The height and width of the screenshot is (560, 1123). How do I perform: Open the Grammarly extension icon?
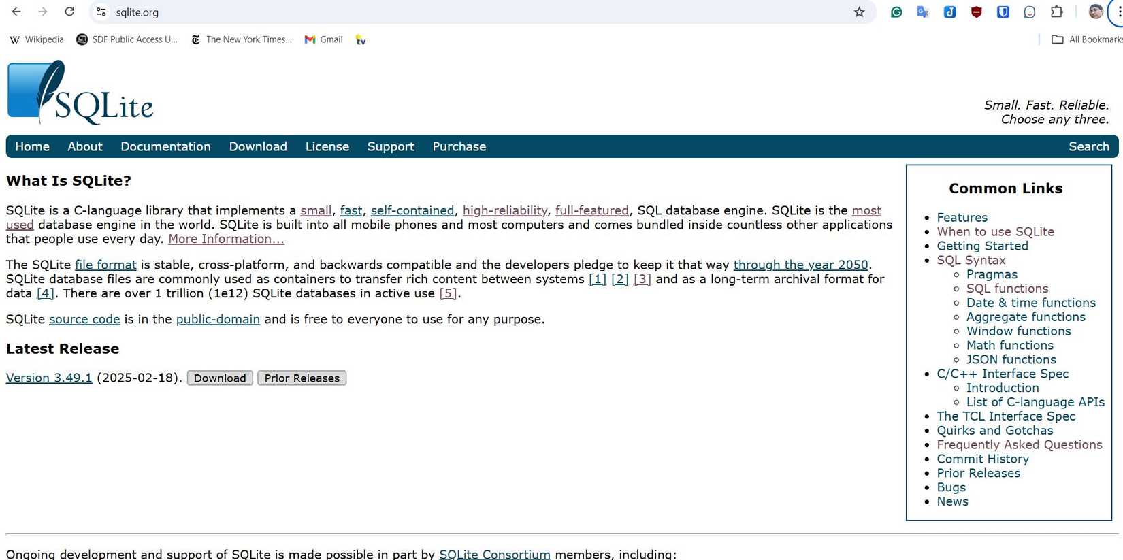896,12
